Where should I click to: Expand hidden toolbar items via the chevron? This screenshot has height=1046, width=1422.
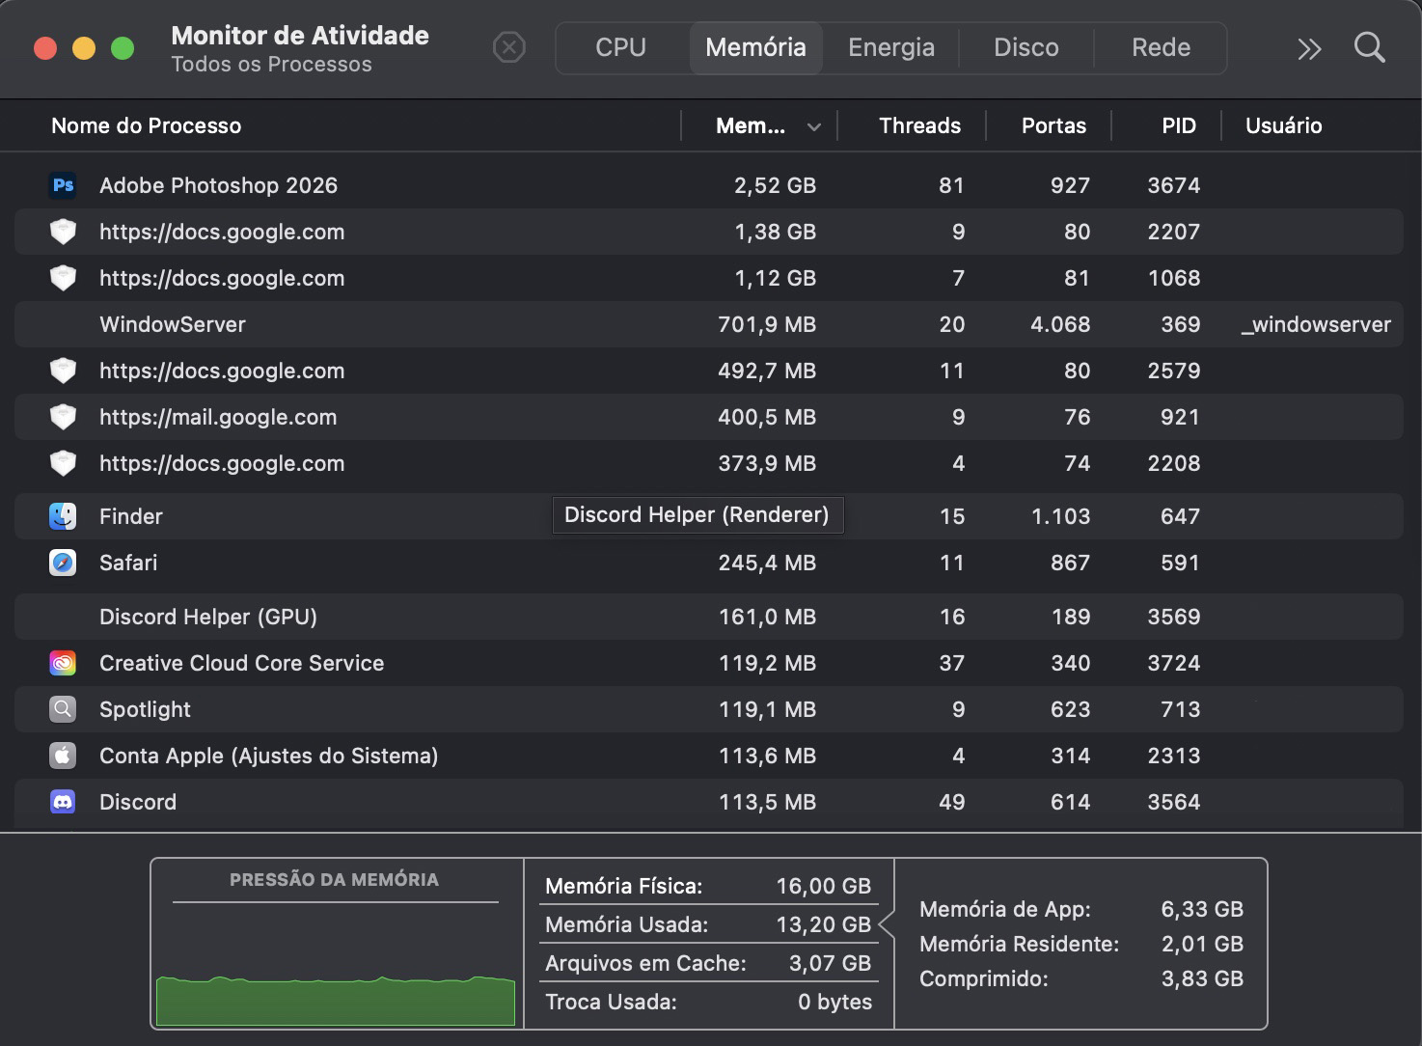pyautogui.click(x=1308, y=47)
